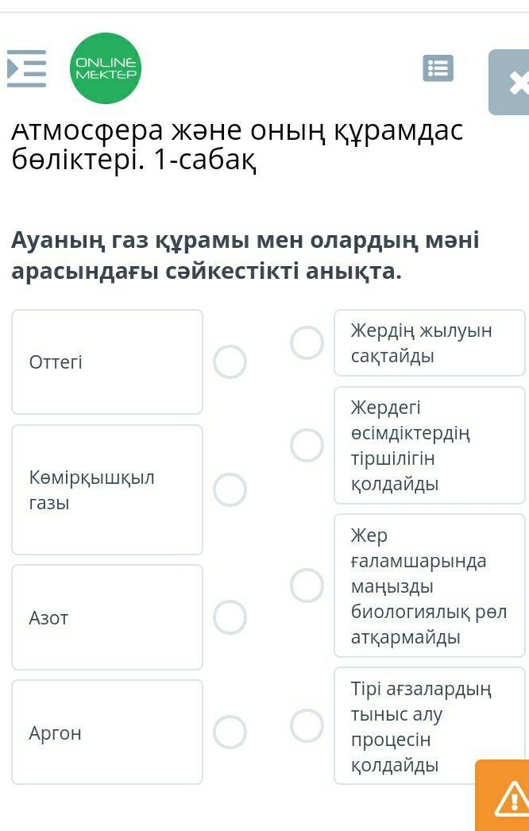Click the Оттегі answer card
Screen dimensions: 529x831
pyautogui.click(x=107, y=361)
